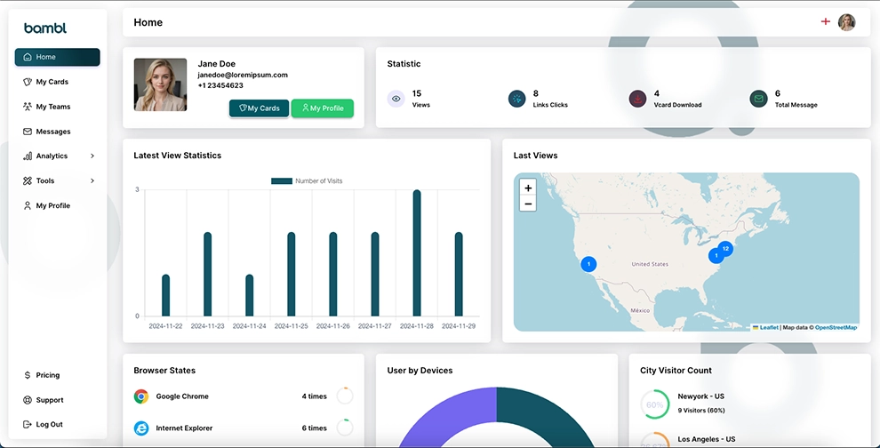The width and height of the screenshot is (880, 448).
Task: Open the Leaflet attribution link
Action: pyautogui.click(x=769, y=327)
